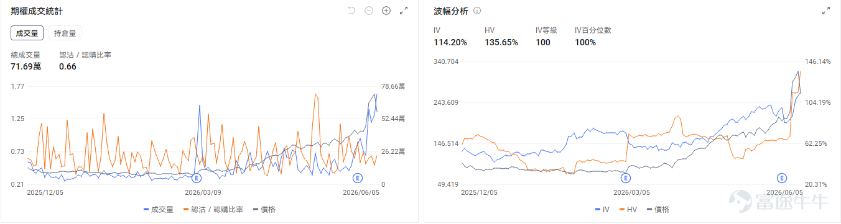Image resolution: width=841 pixels, height=224 pixels.
Task: Open the info tooltip beside 波幅分析
Action: pos(478,11)
